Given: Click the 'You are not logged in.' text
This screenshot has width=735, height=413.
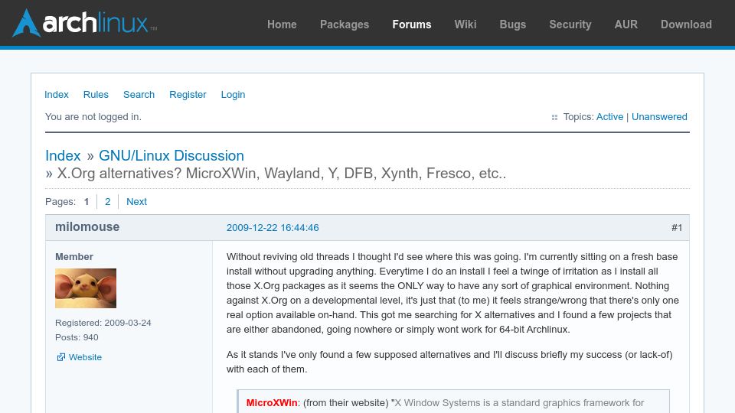Looking at the screenshot, I should point(93,117).
